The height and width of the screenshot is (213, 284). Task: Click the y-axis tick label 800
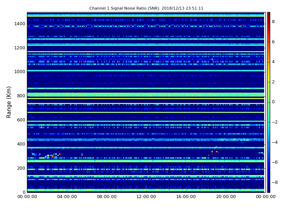[21, 96]
